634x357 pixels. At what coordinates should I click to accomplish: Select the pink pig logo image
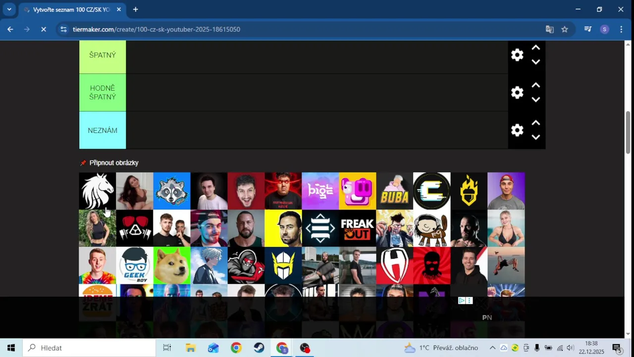(358, 191)
